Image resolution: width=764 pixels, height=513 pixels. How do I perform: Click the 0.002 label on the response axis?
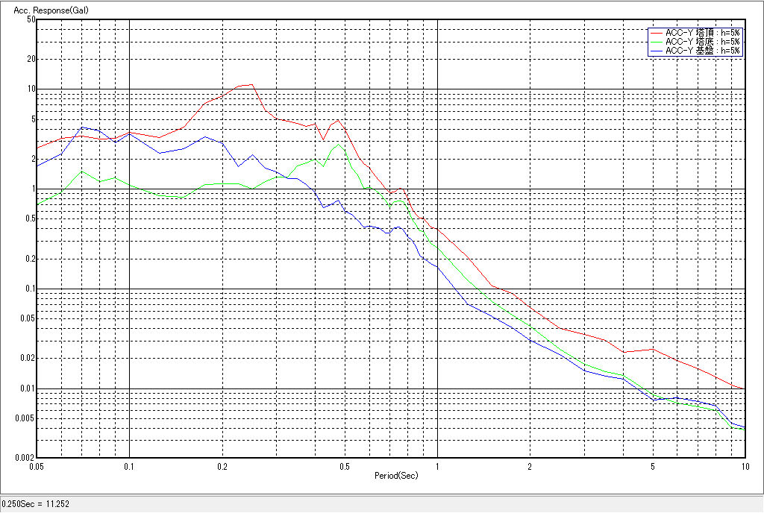coord(25,457)
